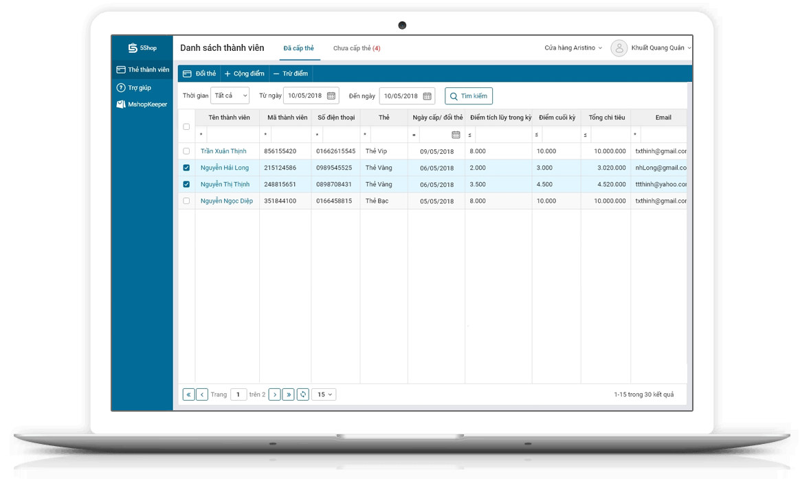Click Trừ điểm toolbar button
This screenshot has width=800, height=479.
290,74
